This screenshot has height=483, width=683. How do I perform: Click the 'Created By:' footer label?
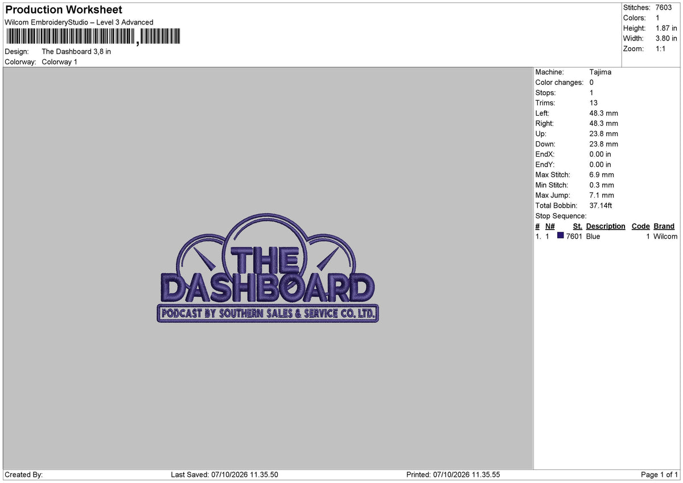point(23,474)
